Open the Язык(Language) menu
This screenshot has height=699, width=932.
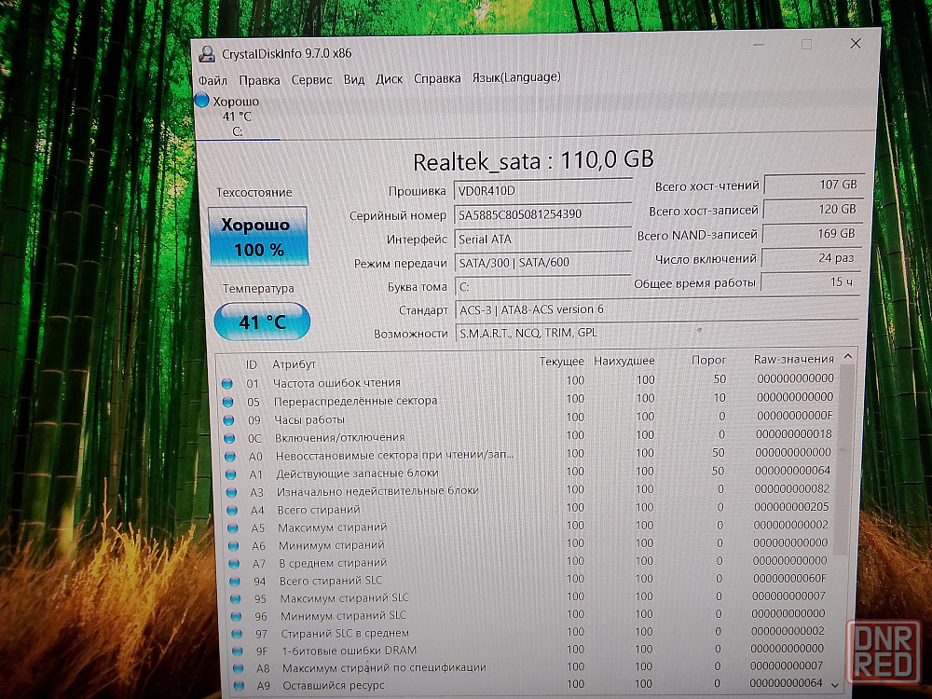[515, 78]
